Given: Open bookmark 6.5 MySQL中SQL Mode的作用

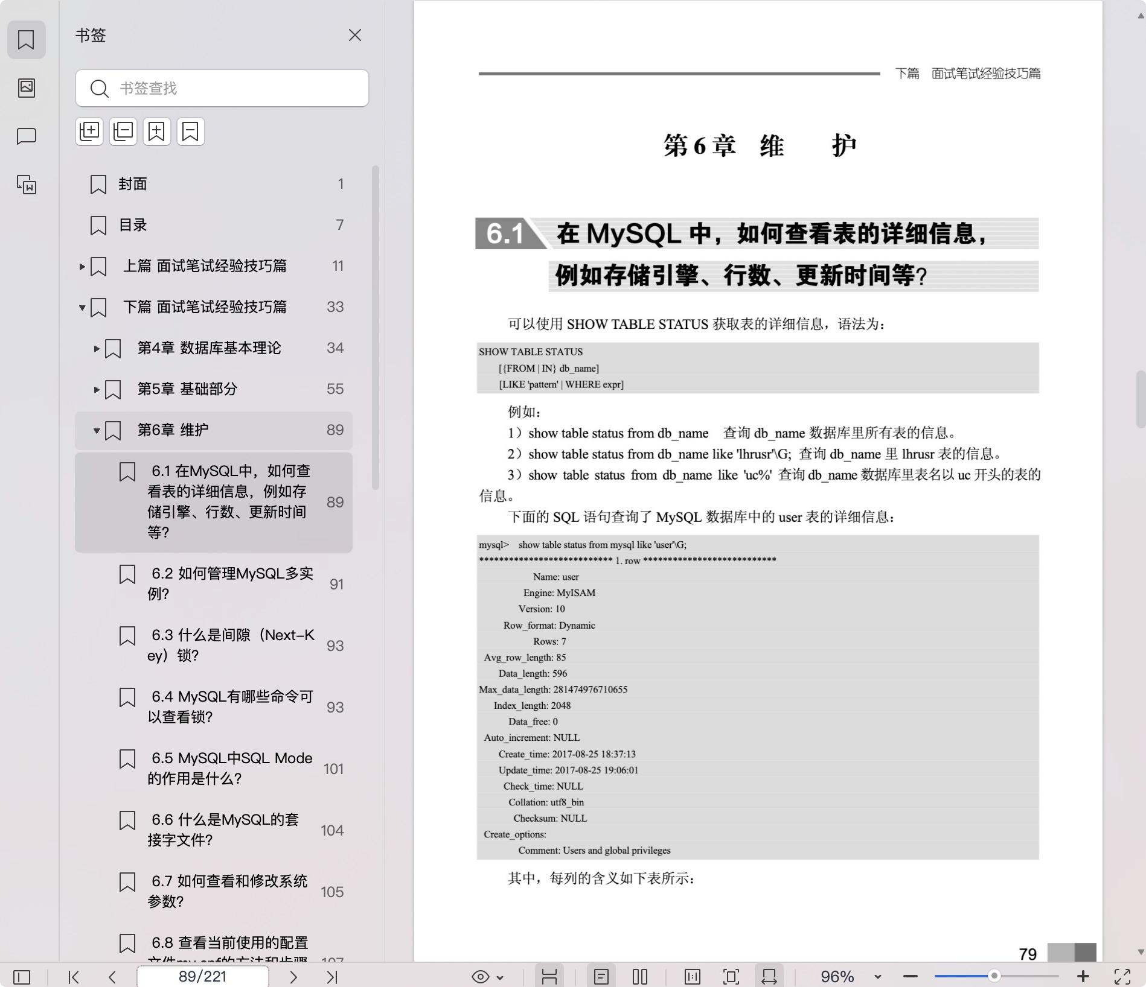Looking at the screenshot, I should [x=214, y=768].
